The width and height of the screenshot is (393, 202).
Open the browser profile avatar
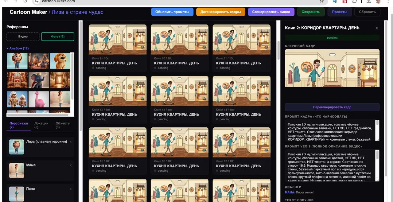point(378,1)
